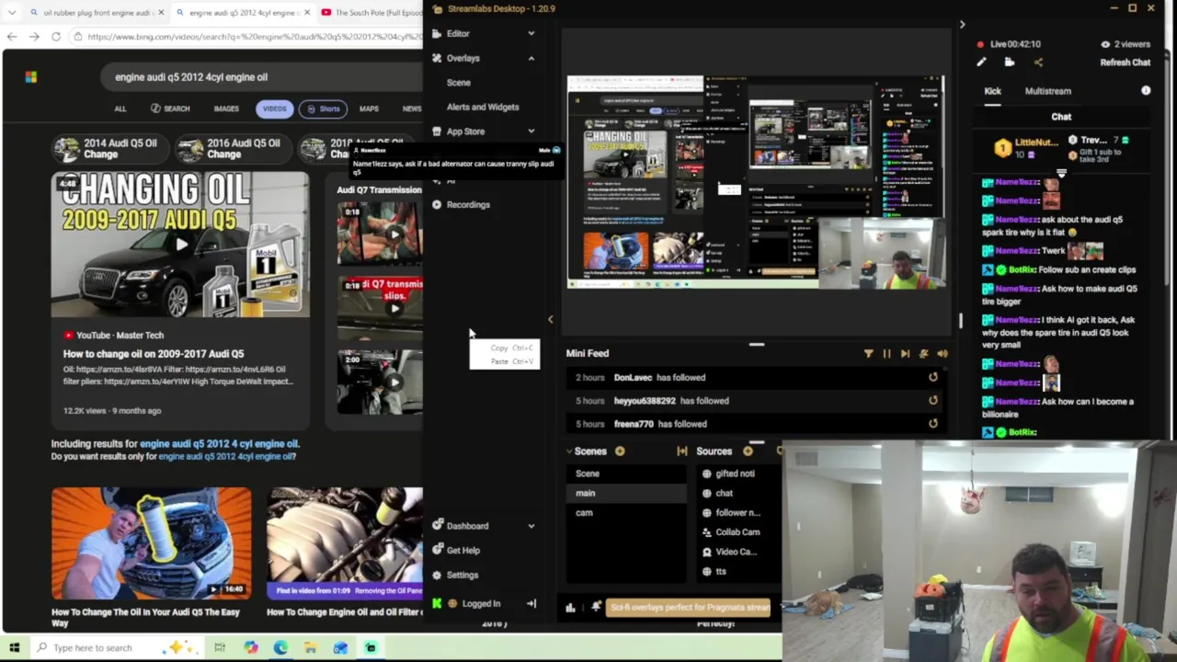Click the 2014 Audi Q5 Oil Change chip
This screenshot has height=662, width=1177.
click(x=109, y=149)
